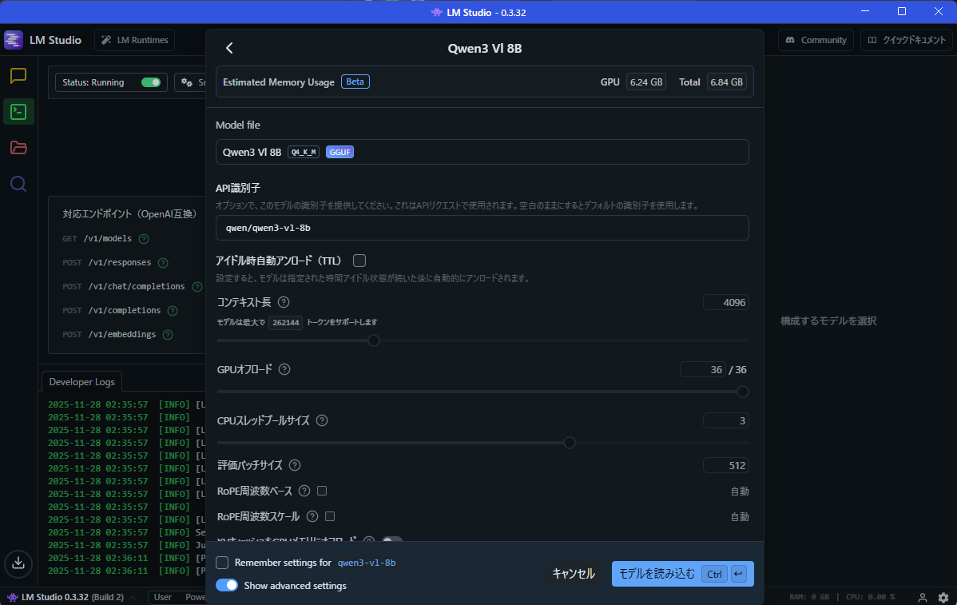Click the qwen3-vl-8b link
This screenshot has width=957, height=605.
click(366, 563)
